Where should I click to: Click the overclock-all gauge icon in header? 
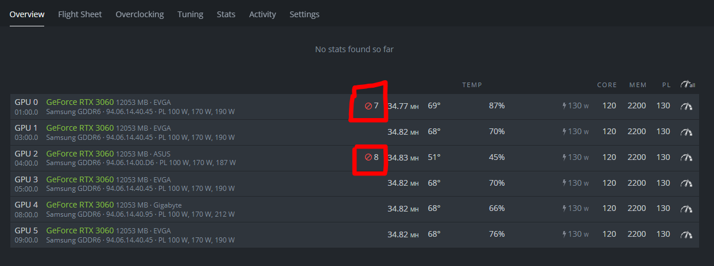coord(688,84)
